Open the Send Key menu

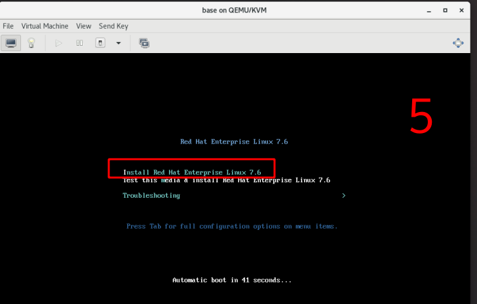coord(113,26)
